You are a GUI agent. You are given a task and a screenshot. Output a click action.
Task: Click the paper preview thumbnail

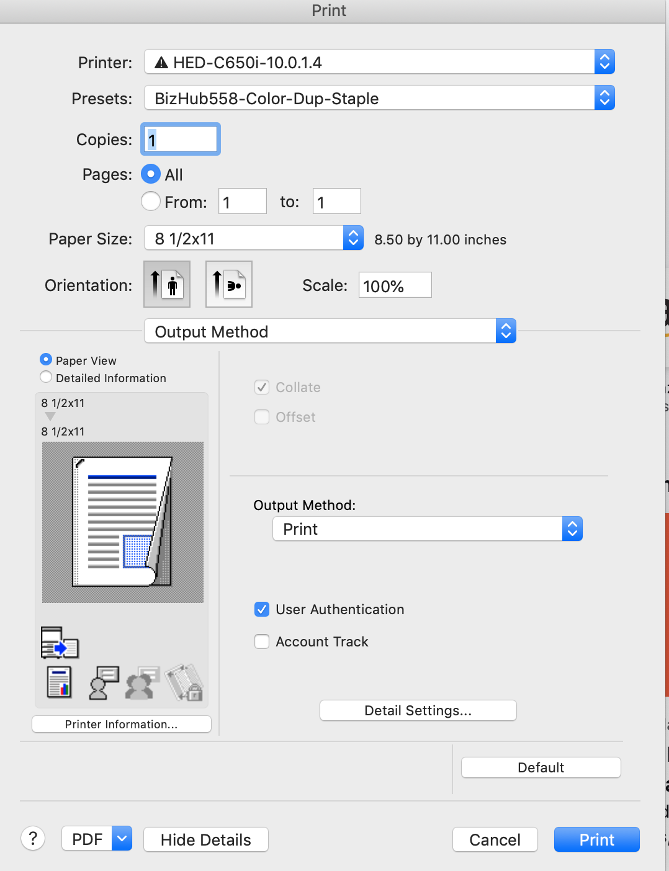123,522
